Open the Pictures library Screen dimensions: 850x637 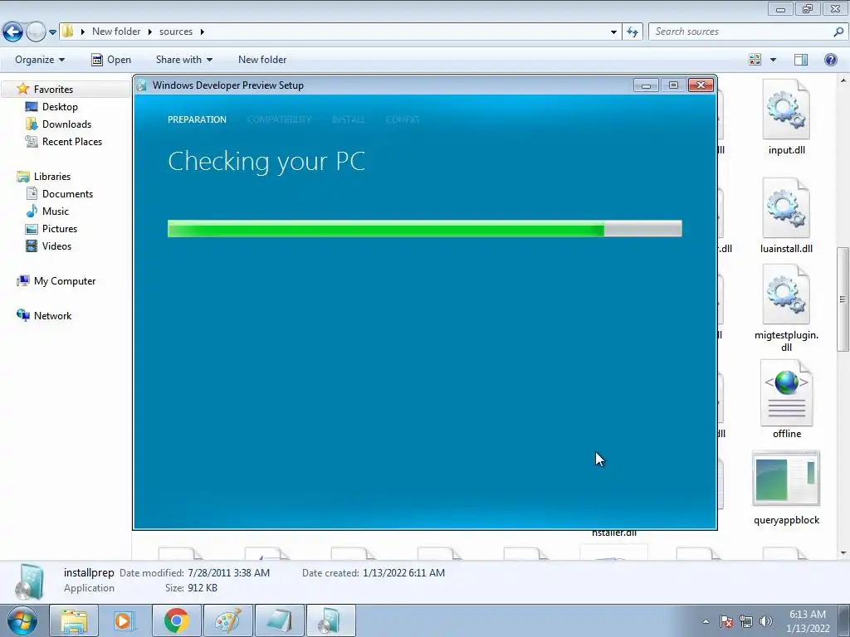[x=60, y=229]
